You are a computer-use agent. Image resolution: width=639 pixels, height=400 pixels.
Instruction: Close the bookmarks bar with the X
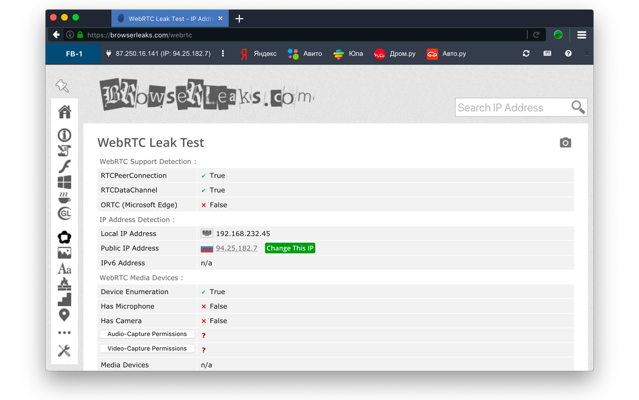586,54
